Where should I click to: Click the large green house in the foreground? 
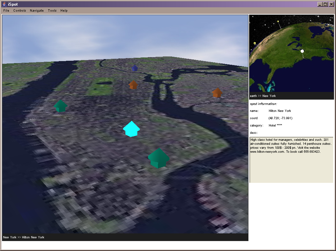pyautogui.click(x=158, y=158)
